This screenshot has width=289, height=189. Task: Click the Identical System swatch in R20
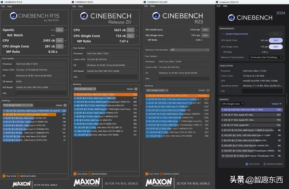(x=89, y=174)
